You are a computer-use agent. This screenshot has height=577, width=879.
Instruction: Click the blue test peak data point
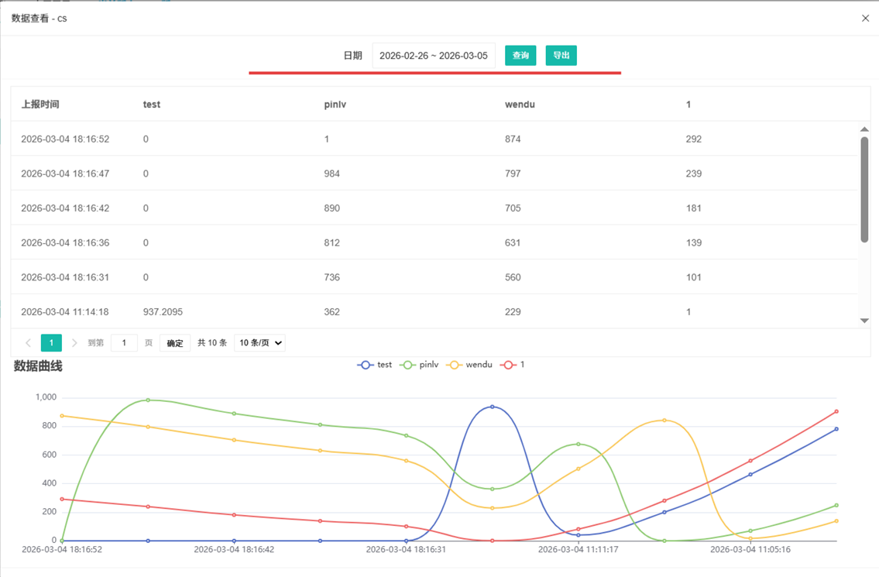point(492,407)
